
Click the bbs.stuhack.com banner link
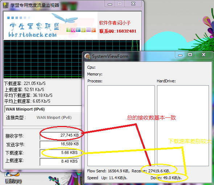pos(33,35)
